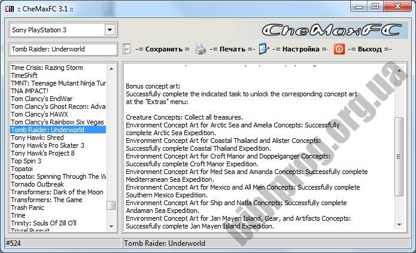Maximize the CheMaxFC window
This screenshot has height=253, width=416.
click(375, 7)
